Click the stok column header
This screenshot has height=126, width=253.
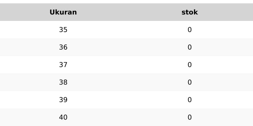190,12
